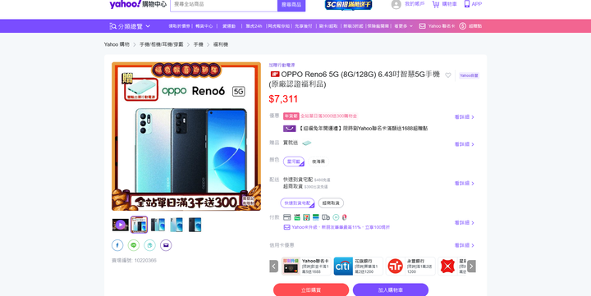Share the product on Facebook
This screenshot has width=591, height=296.
117,245
